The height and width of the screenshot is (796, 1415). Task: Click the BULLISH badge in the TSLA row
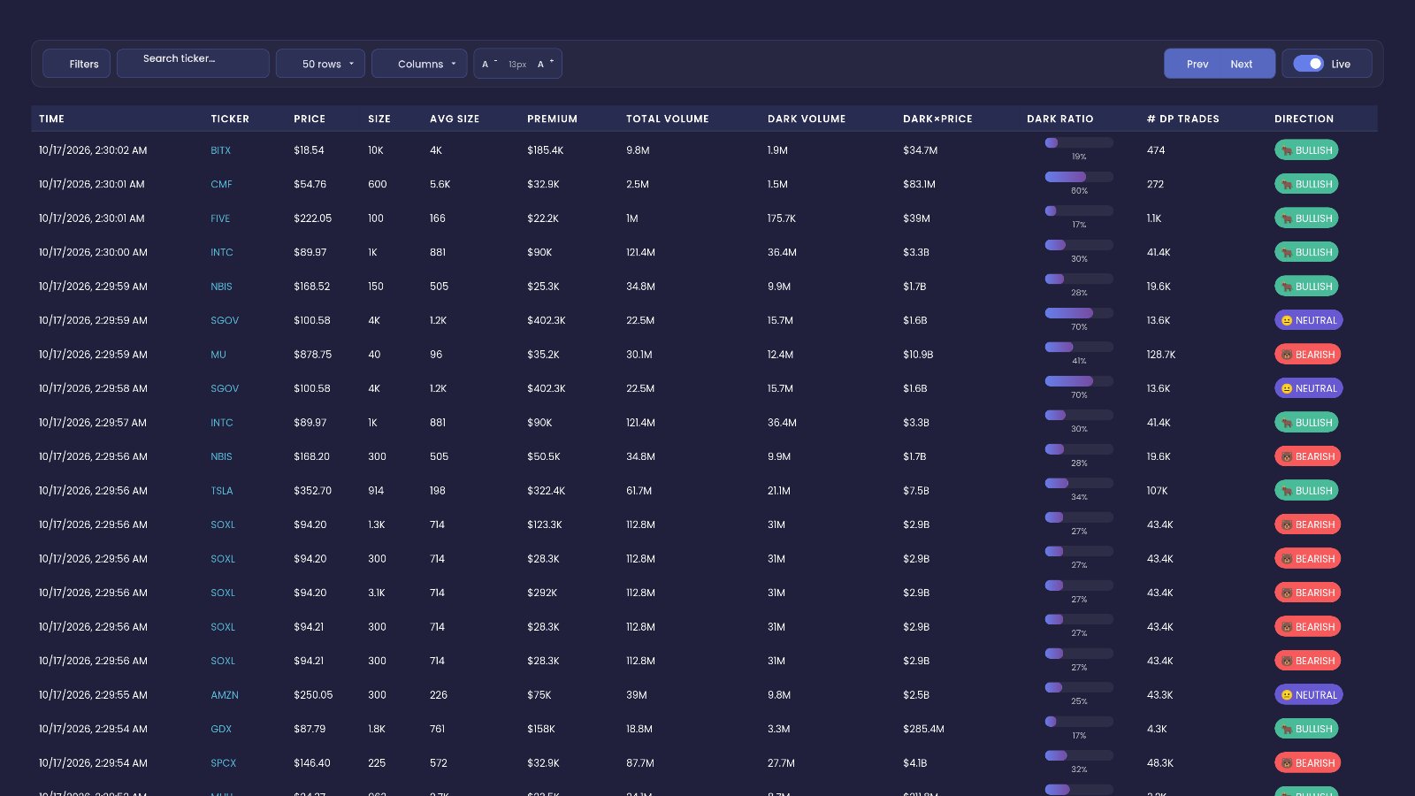point(1306,491)
